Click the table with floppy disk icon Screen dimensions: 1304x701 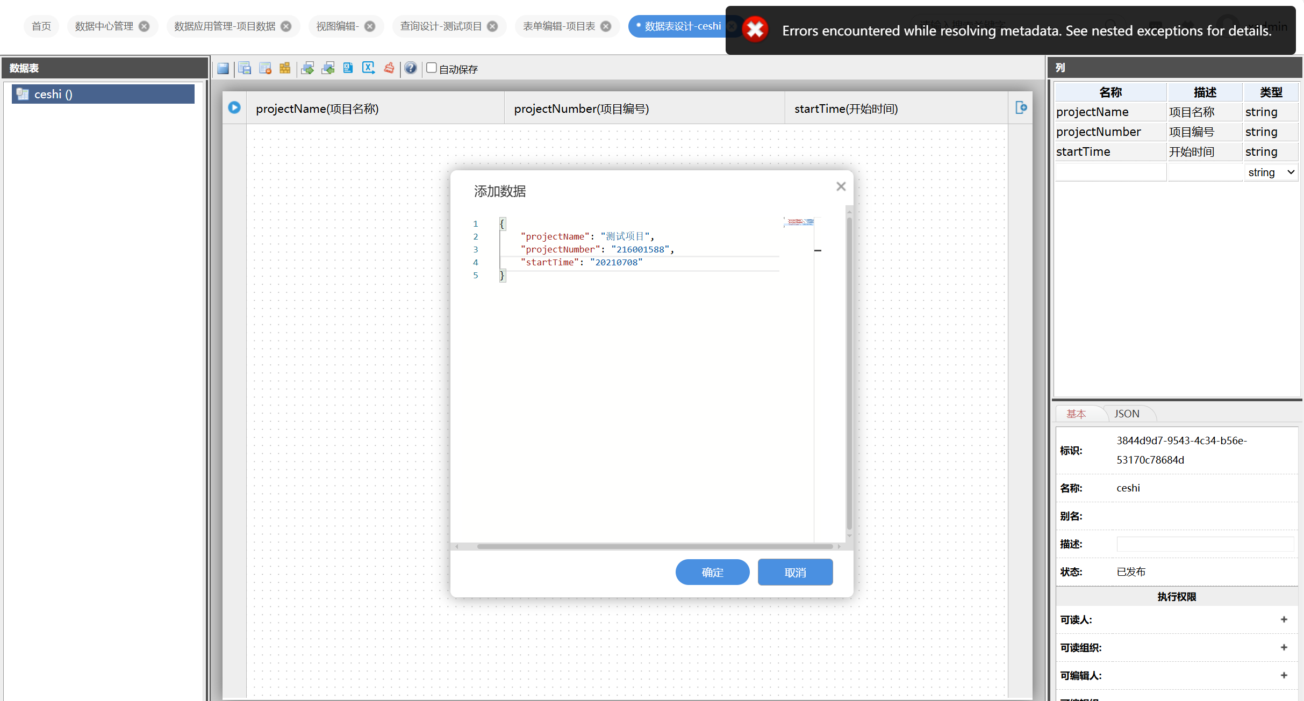245,68
